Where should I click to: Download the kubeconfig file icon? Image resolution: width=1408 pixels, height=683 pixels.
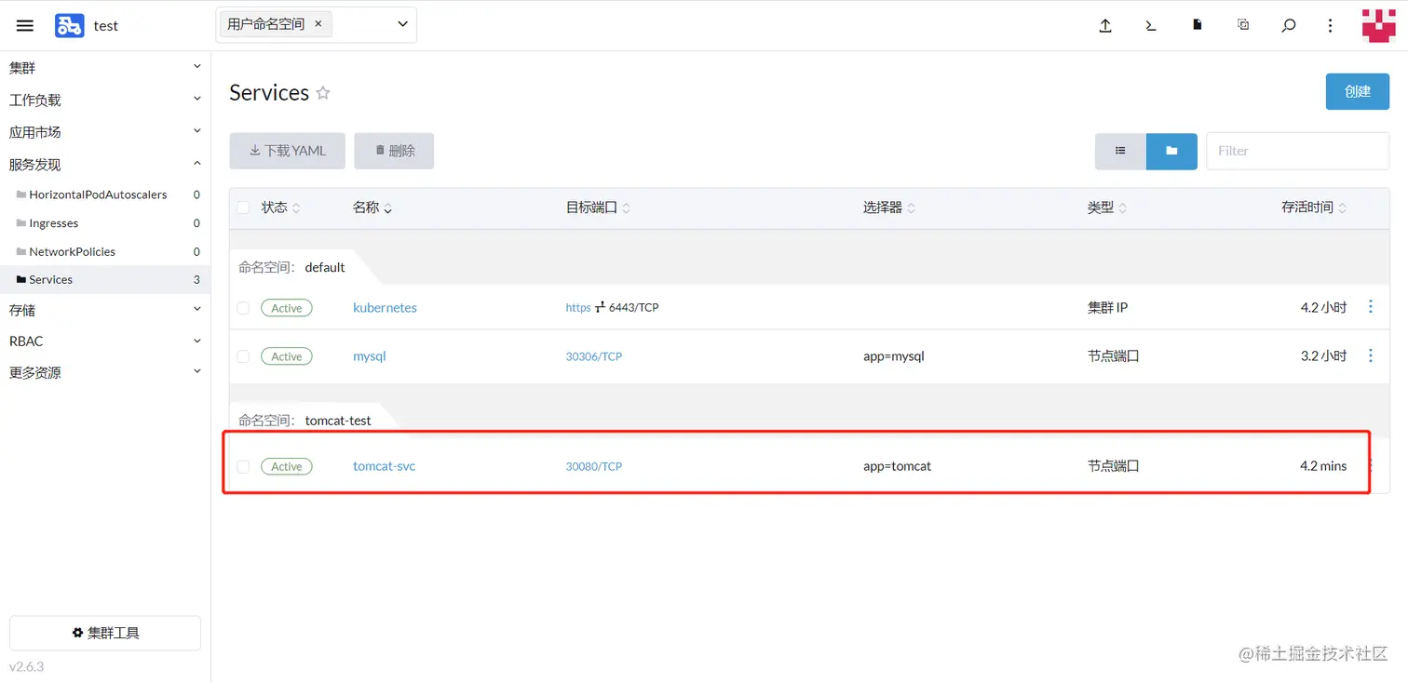tap(1198, 25)
